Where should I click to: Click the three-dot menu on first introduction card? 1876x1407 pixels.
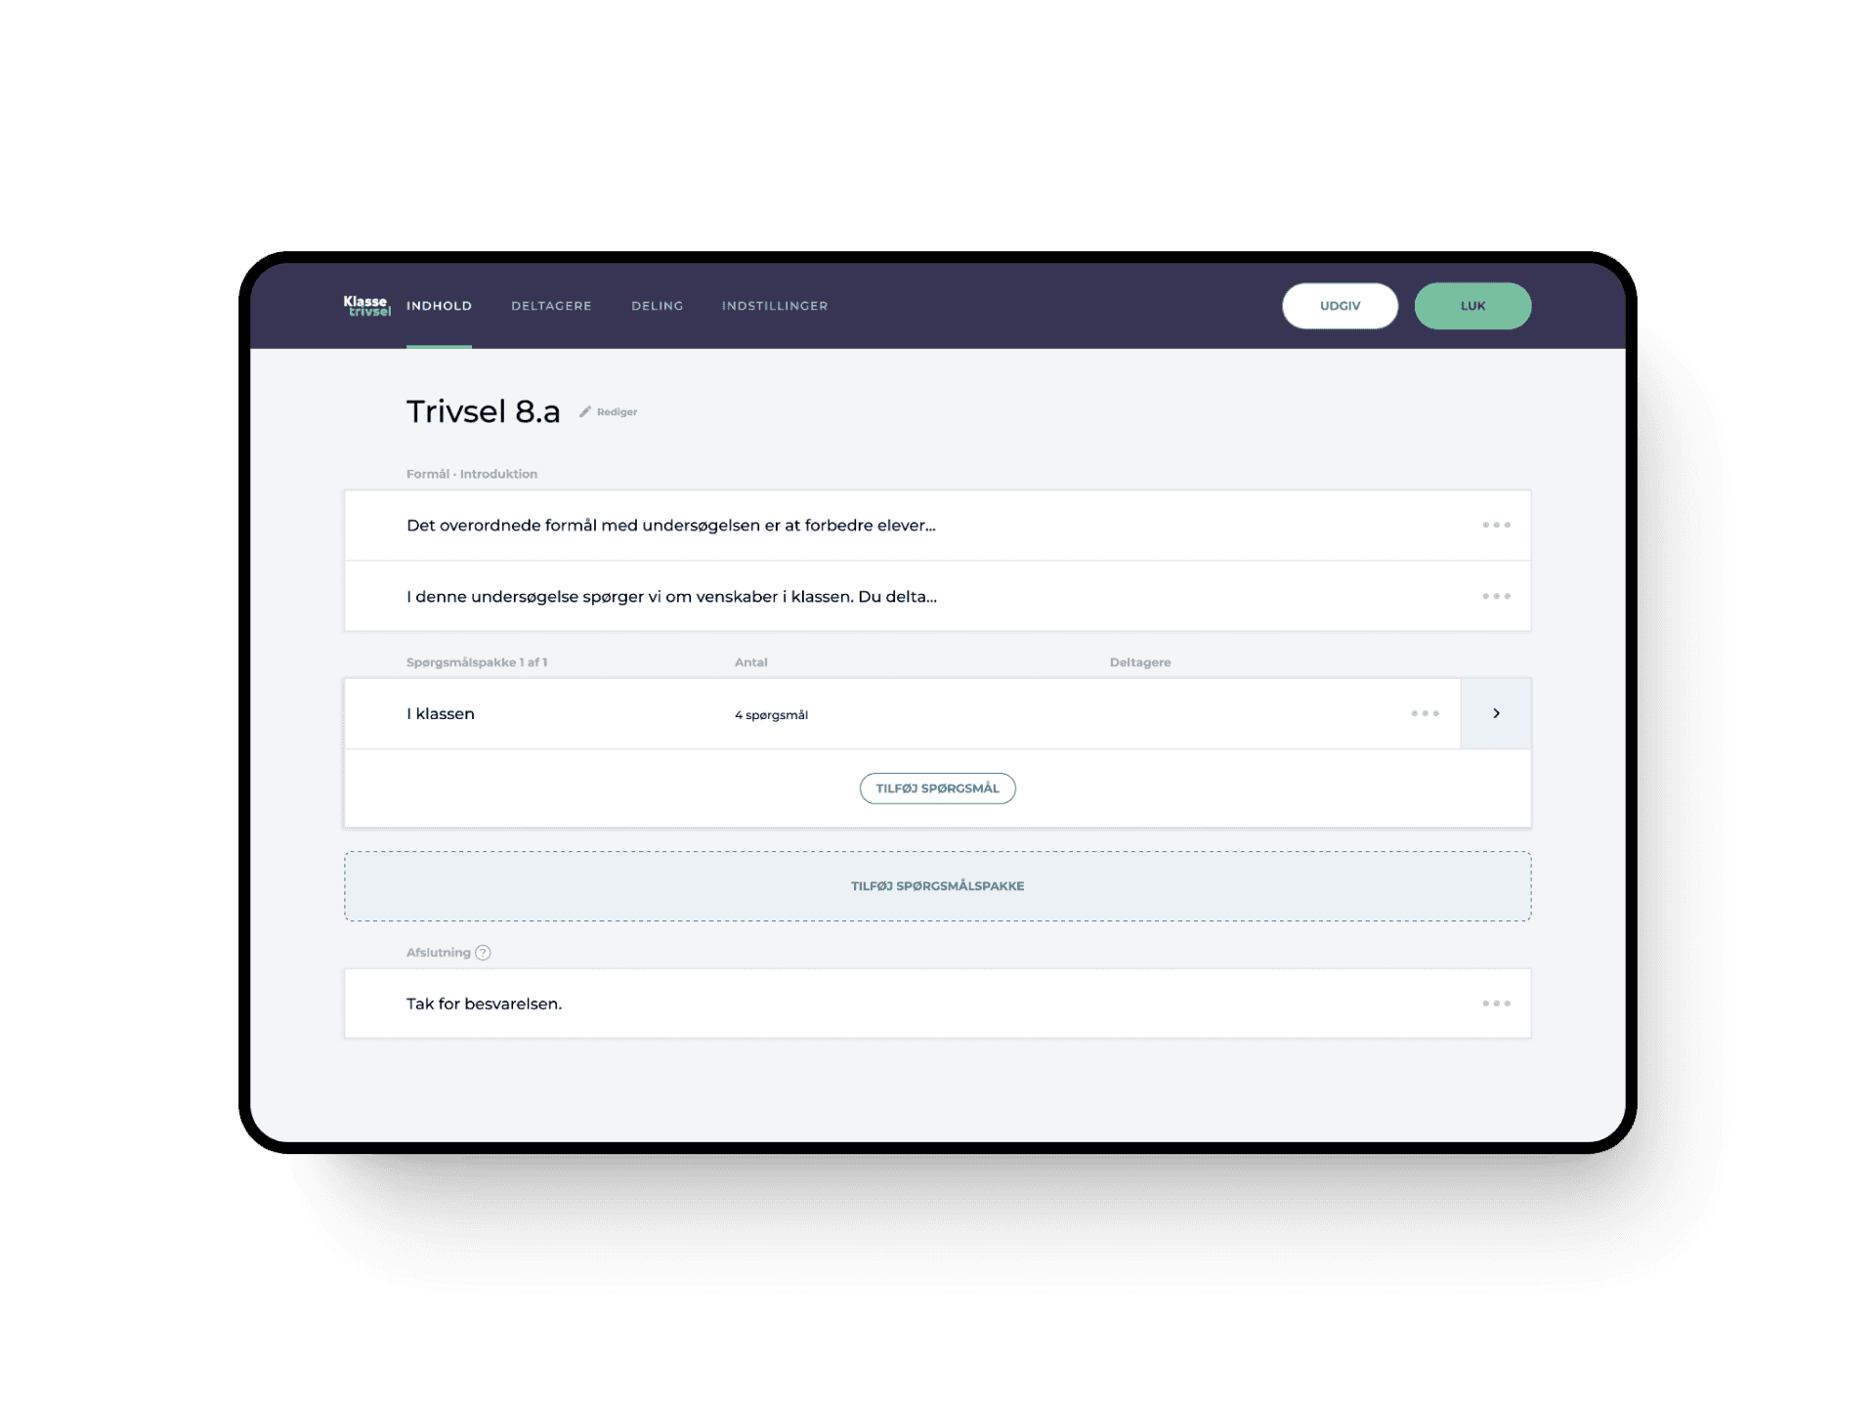(x=1498, y=525)
